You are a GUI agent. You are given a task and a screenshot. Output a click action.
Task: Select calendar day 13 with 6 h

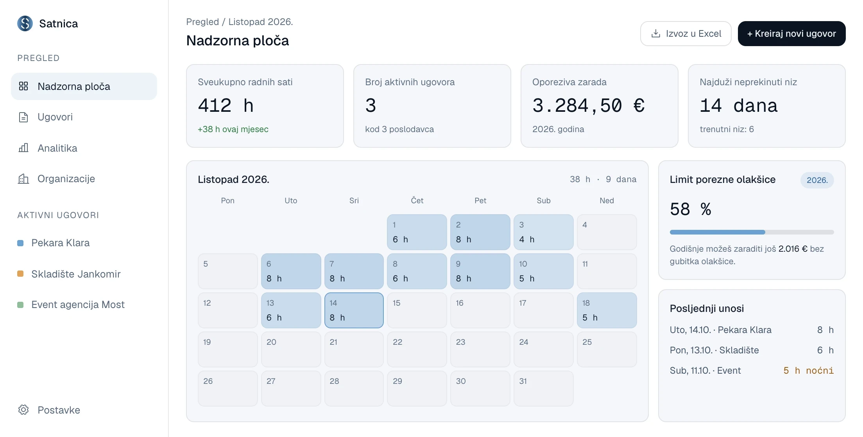[x=291, y=310]
